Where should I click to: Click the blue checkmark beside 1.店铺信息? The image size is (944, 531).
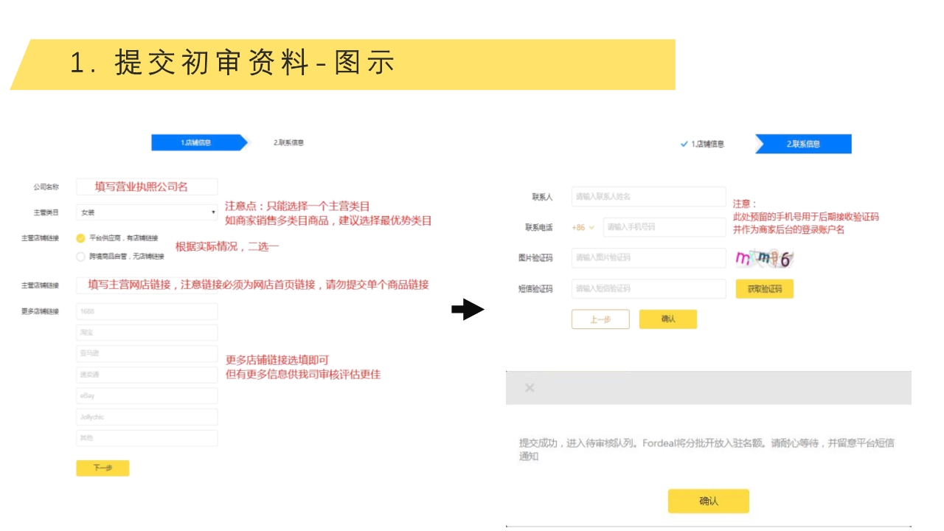tap(684, 145)
